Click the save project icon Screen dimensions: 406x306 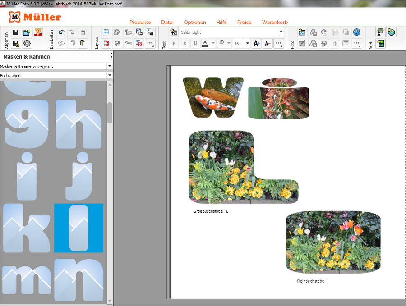click(16, 32)
